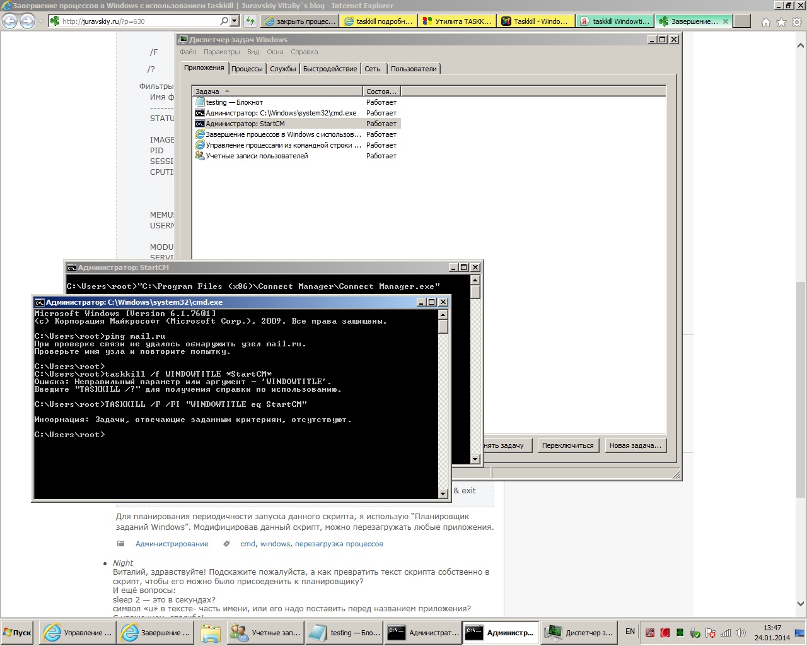Viewport: 807px width, 646px height.
Task: Open the 'Учетные зап...' user accounts taskbar button
Action: pos(265,633)
